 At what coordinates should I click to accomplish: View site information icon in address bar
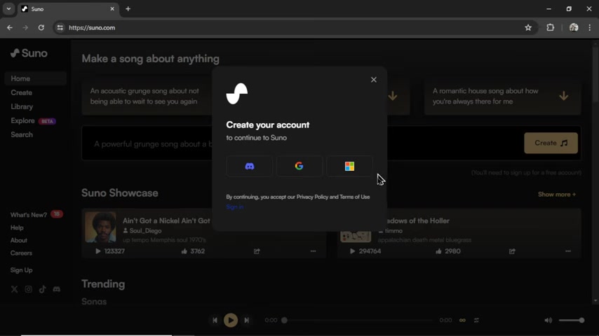60,27
